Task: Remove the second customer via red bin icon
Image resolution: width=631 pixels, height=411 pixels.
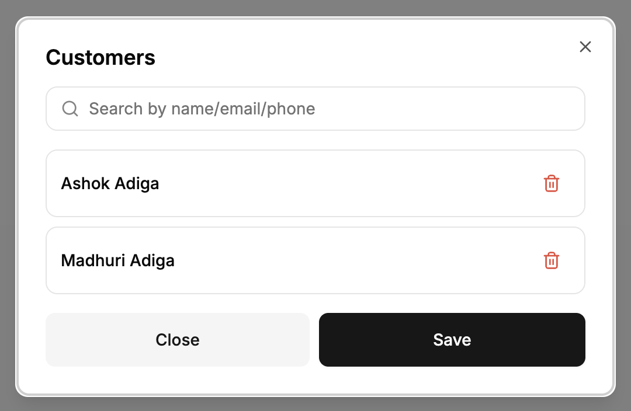Action: click(551, 260)
